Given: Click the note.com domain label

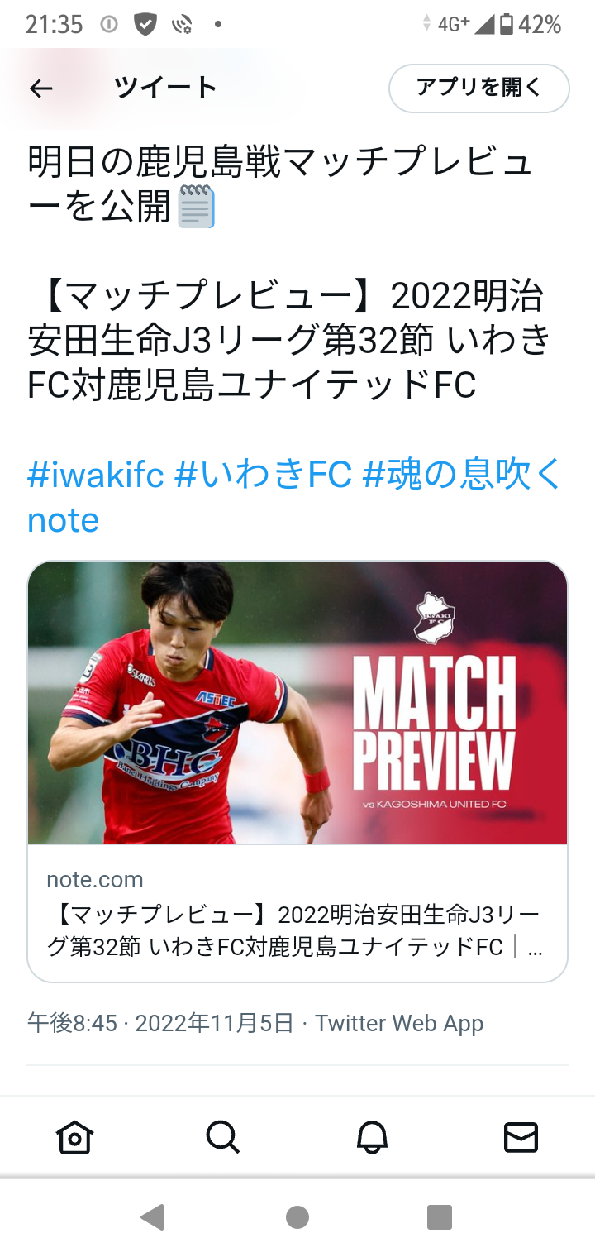Looking at the screenshot, I should pos(95,879).
